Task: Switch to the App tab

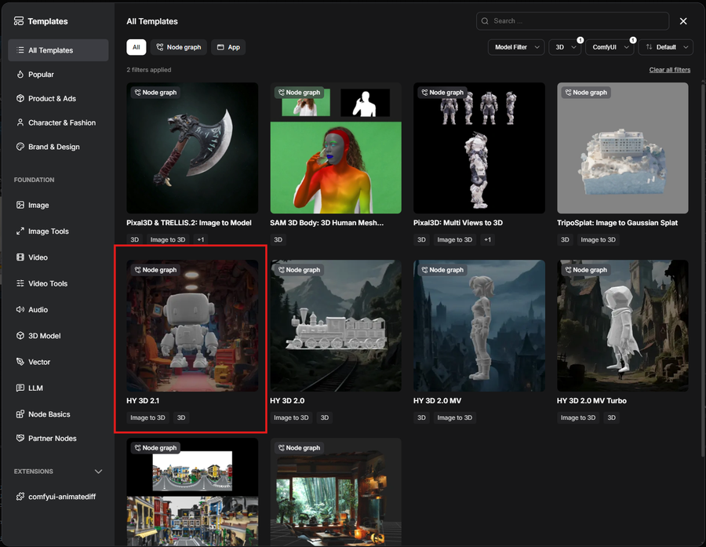Action: (x=228, y=47)
